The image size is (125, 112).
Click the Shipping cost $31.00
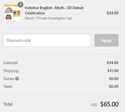point(113,71)
